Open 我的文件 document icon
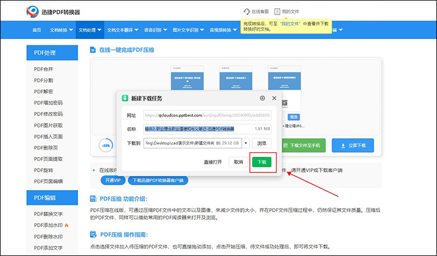Viewport: 437px width, 256px height. (277, 12)
